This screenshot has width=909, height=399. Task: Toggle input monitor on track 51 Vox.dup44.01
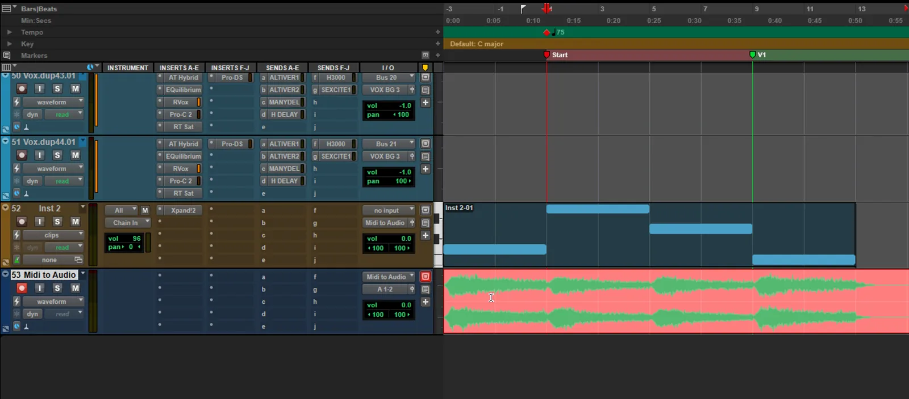pos(39,155)
